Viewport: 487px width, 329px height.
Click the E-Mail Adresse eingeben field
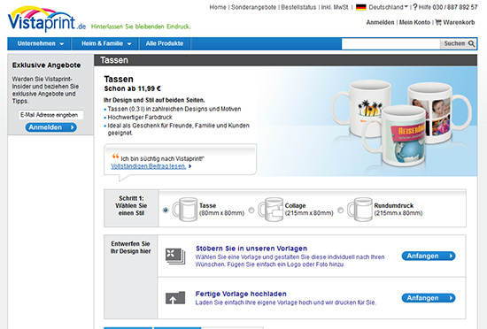tap(51, 115)
